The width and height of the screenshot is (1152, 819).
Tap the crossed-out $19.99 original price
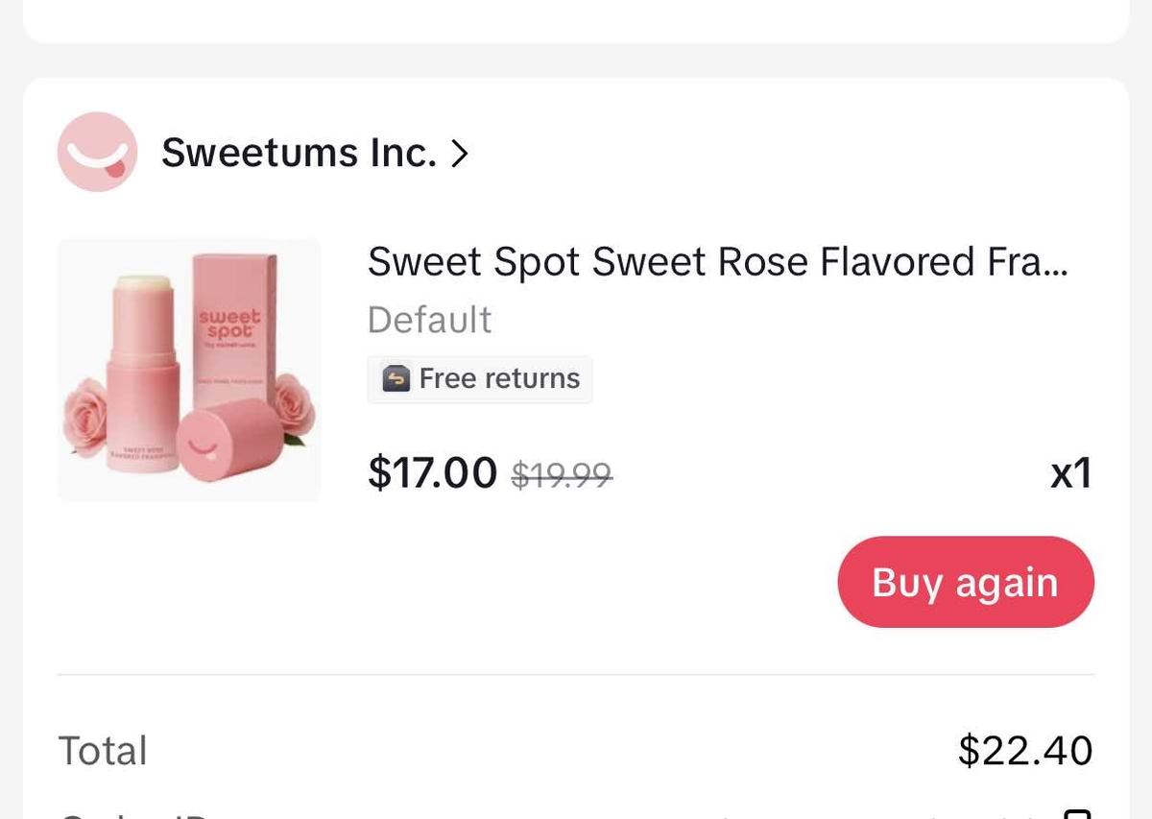pyautogui.click(x=562, y=473)
